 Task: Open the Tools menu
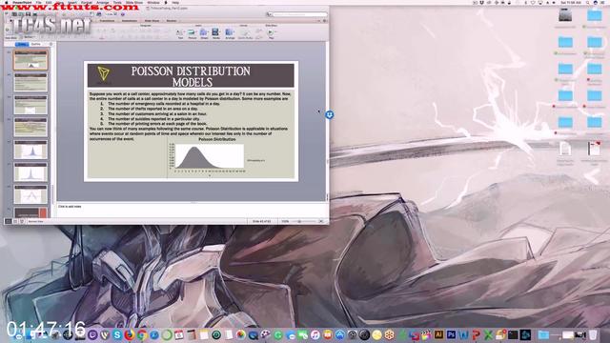point(117,2)
